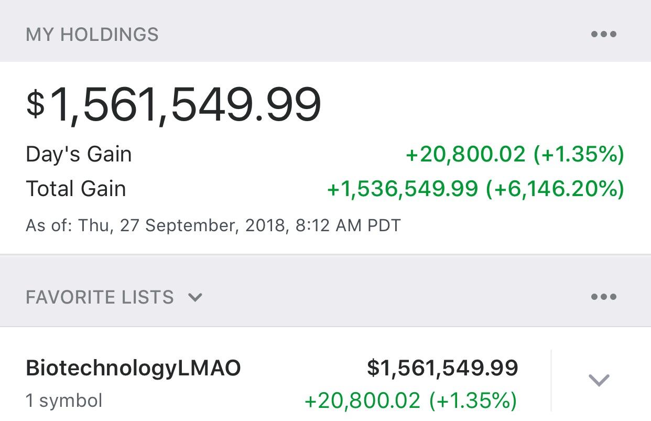This screenshot has height=421, width=651.
Task: Click the portfolio value $1,561,549.99
Action: 174,103
